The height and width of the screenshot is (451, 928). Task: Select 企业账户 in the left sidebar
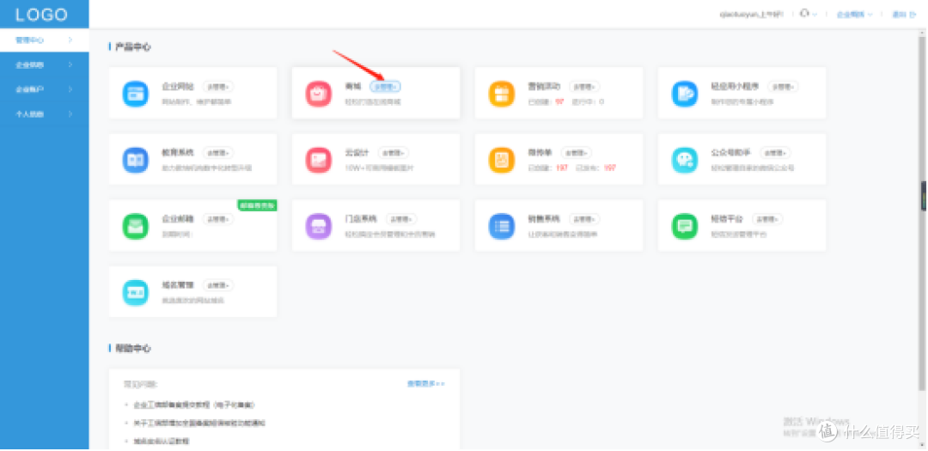[x=45, y=89]
